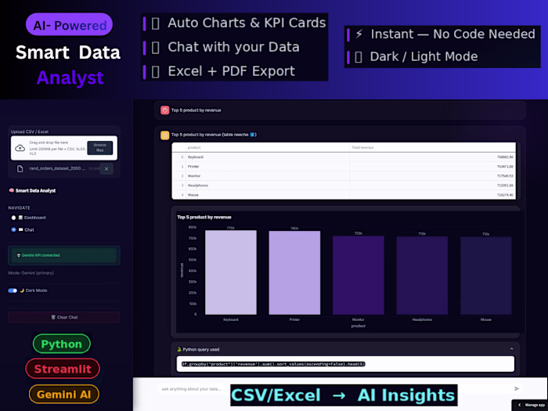Click the orange assistant avatar icon

pos(165,135)
